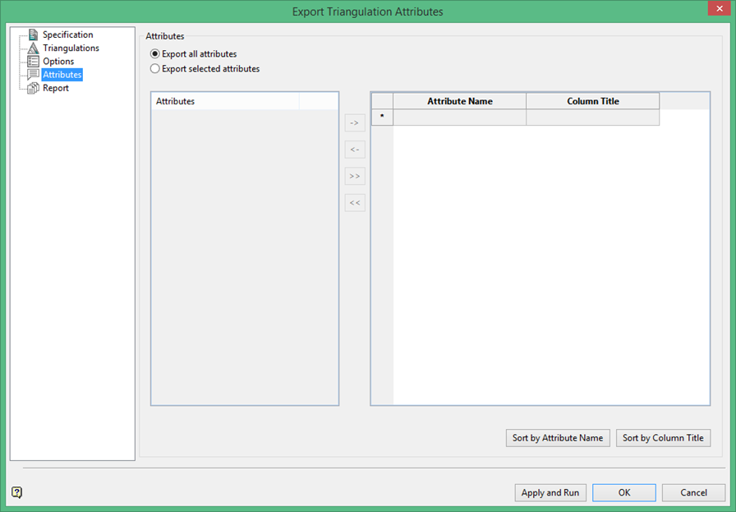
Task: Click the move all left '<<' button
Action: click(355, 203)
